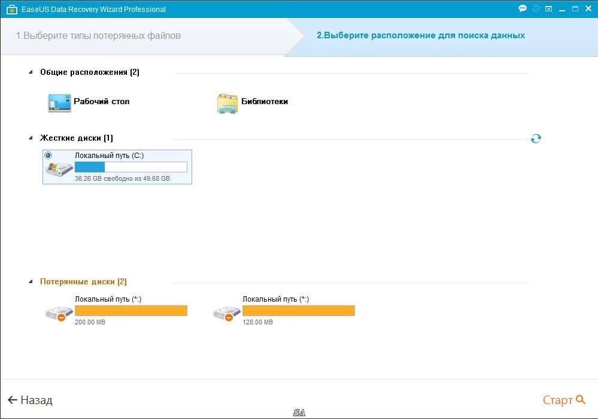The image size is (598, 419).
Task: Collapse the Жесткие диски section
Action: 31,138
